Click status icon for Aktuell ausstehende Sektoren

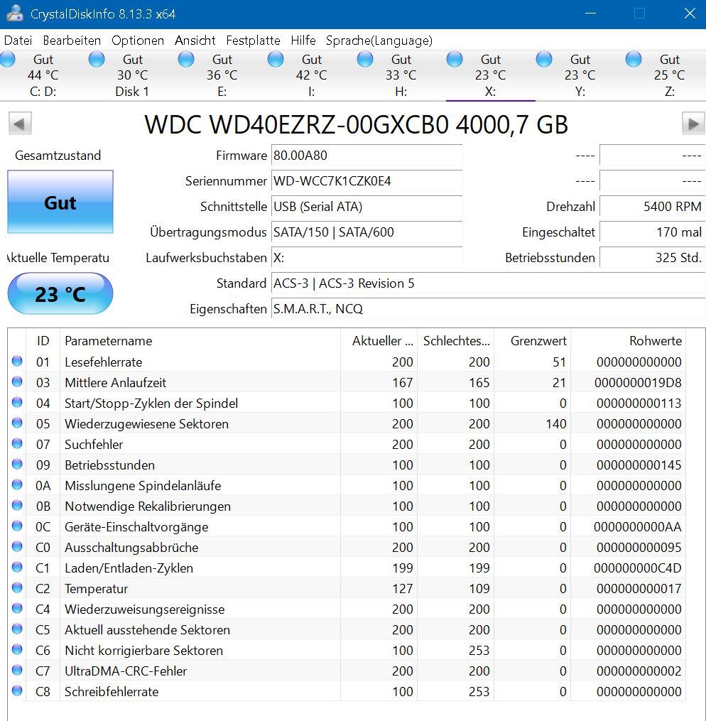coord(17,629)
